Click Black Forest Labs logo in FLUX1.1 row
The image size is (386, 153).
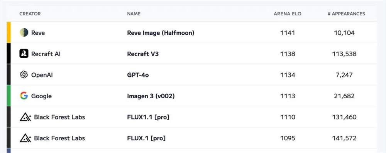tap(25, 117)
